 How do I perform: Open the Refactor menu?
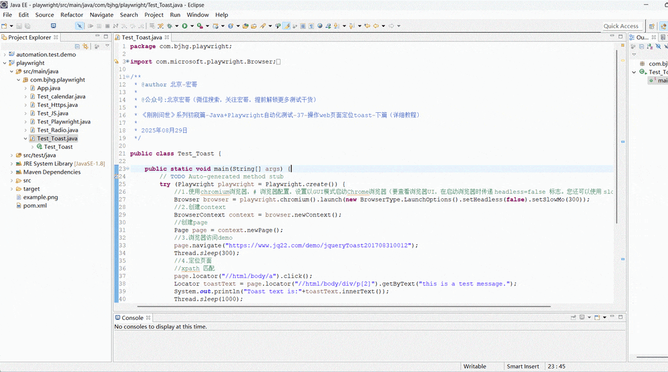71,15
